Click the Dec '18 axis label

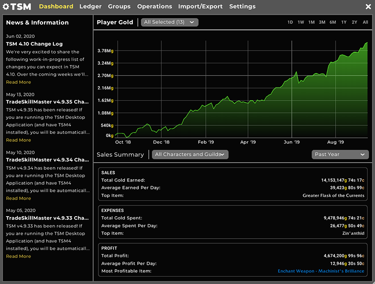(161, 142)
